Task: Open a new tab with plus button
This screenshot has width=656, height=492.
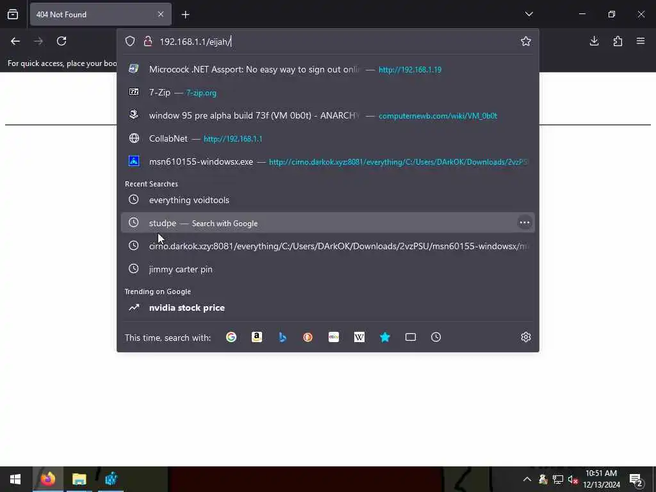Action: pos(186,15)
